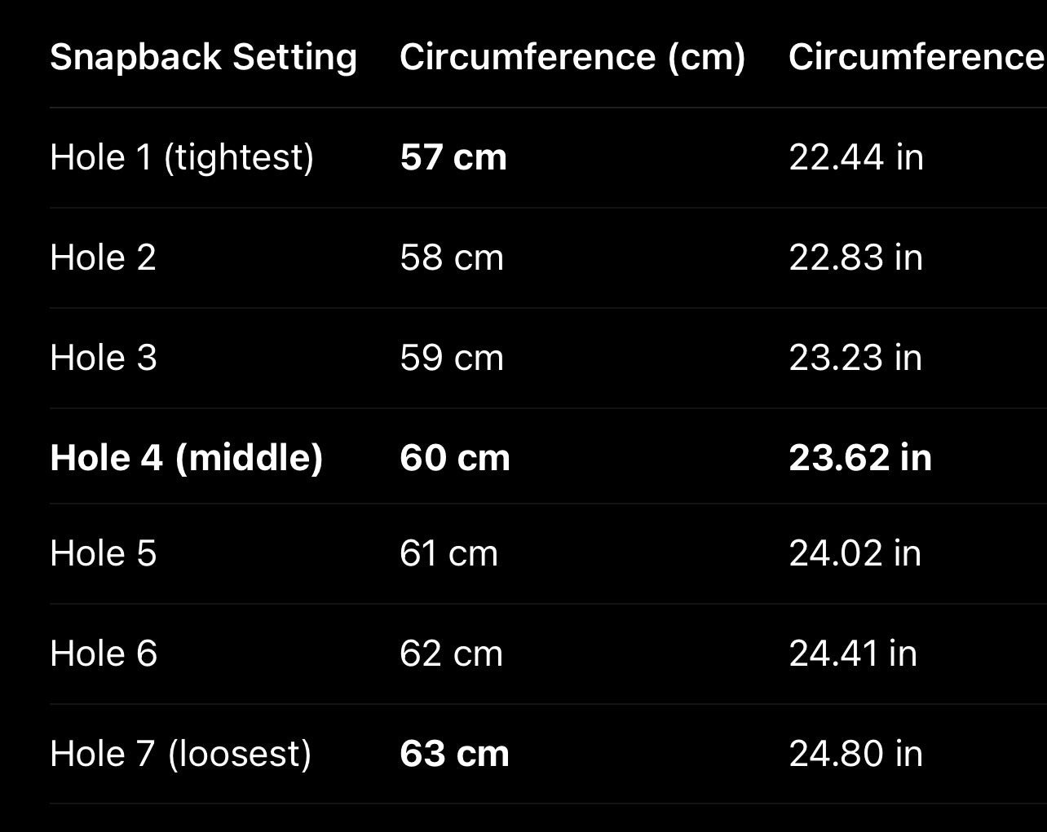Select the 61 cm cell
Screen dimensions: 1047x832
(448, 553)
